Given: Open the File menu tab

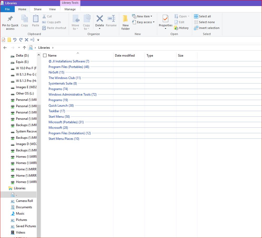Looking at the screenshot, I should [x=7, y=9].
